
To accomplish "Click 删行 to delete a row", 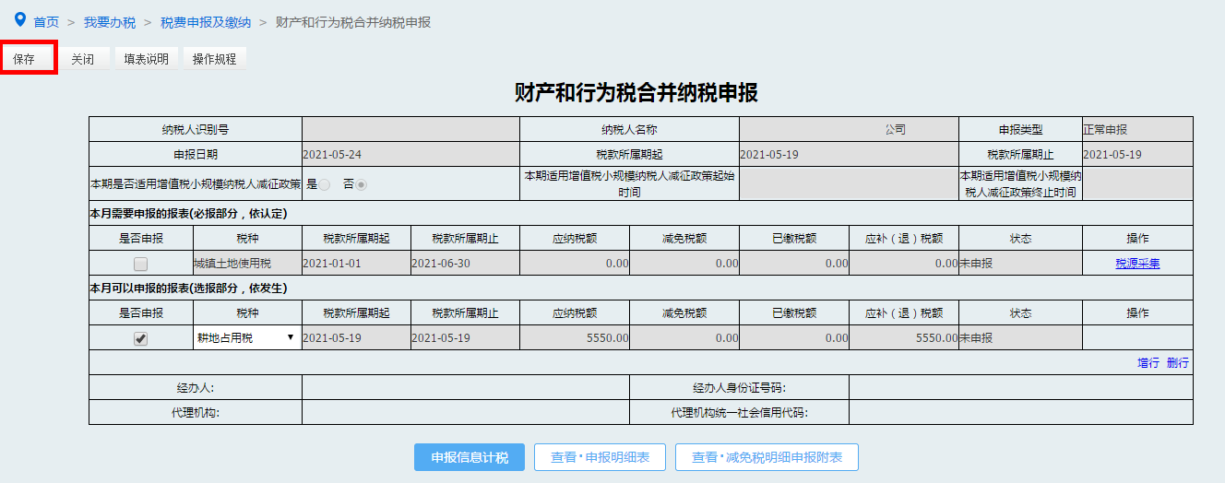I will coord(1178,363).
